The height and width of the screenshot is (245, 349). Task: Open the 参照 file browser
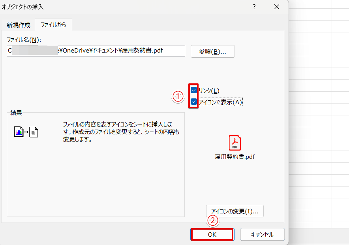point(212,51)
